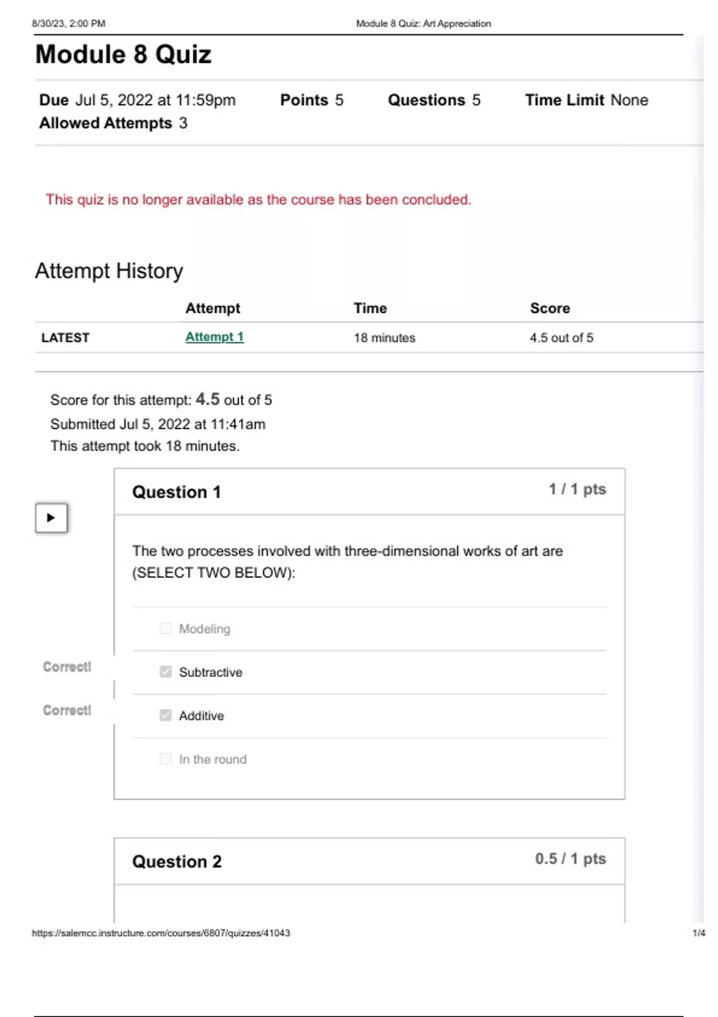Tick the In the round checkbox
This screenshot has width=718, height=1017.
point(166,759)
